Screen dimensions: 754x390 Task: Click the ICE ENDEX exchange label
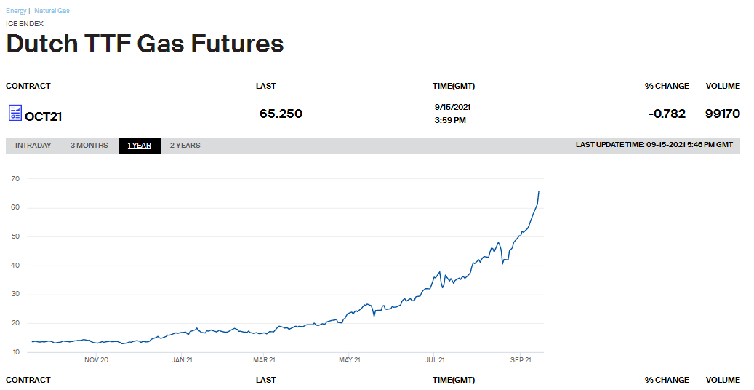[x=25, y=23]
